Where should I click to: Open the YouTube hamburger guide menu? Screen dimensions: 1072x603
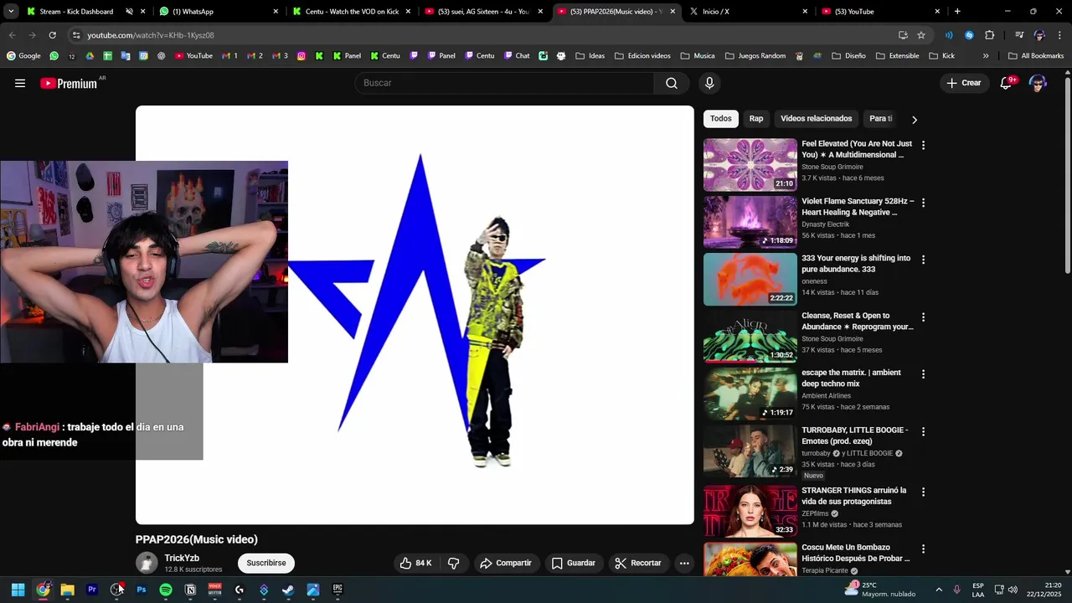point(20,83)
